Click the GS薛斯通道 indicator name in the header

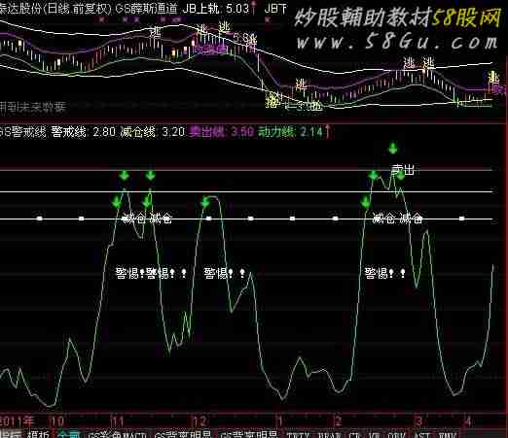click(146, 9)
